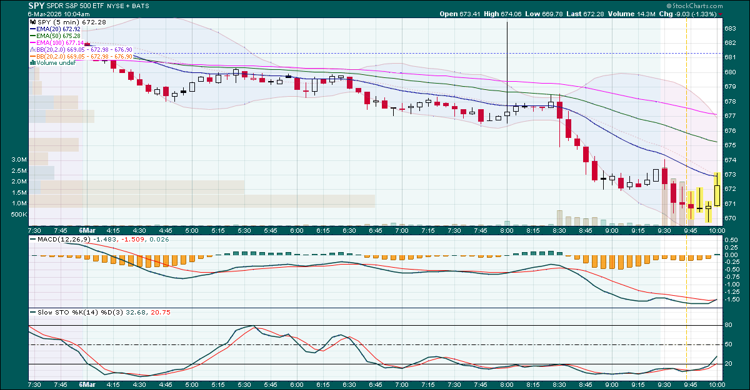Click the 80 stochastic axis label
This screenshot has width=750, height=390.
pos(727,325)
